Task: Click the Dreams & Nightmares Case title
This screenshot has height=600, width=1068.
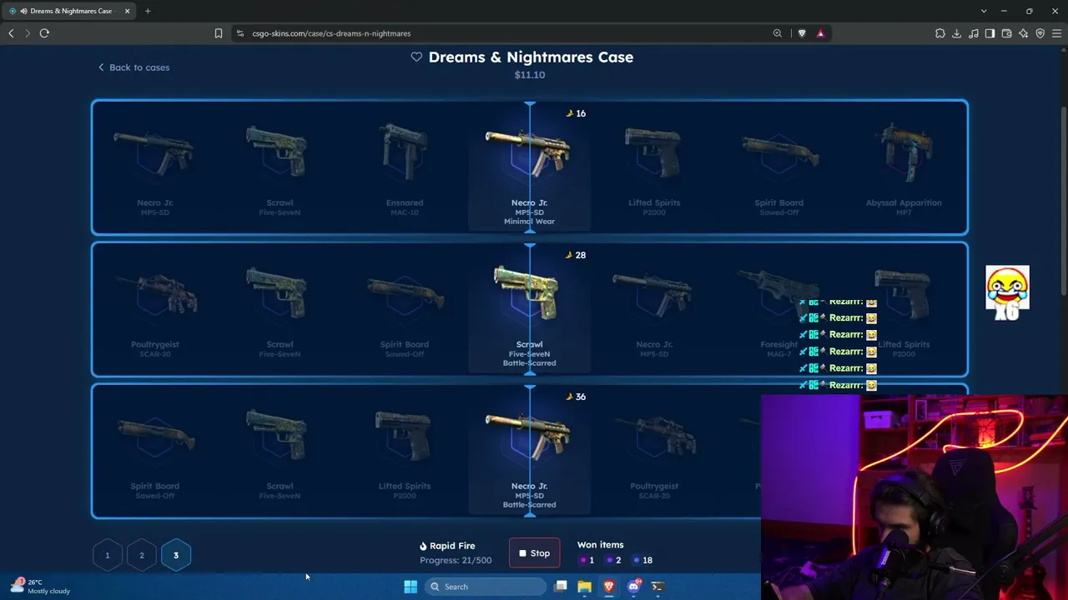Action: coord(531,57)
